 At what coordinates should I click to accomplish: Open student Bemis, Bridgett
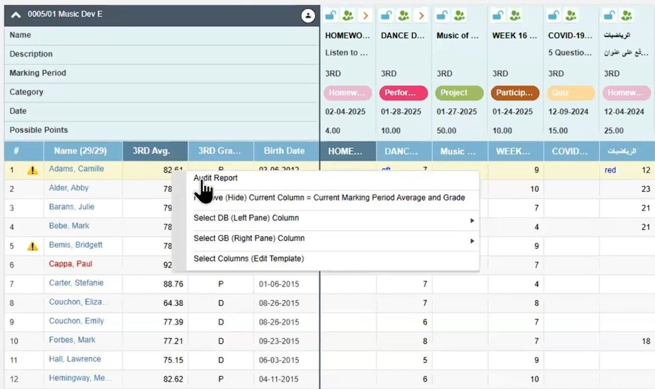76,245
